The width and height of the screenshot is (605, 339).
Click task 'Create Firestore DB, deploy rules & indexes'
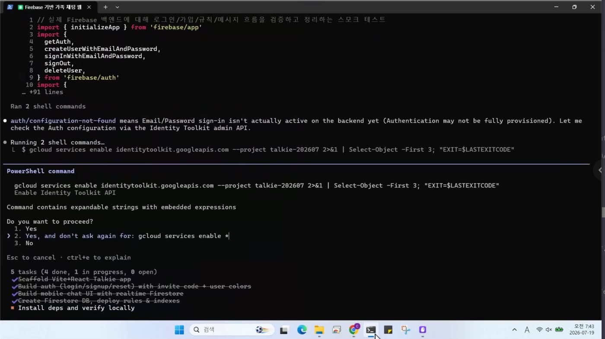pos(99,301)
